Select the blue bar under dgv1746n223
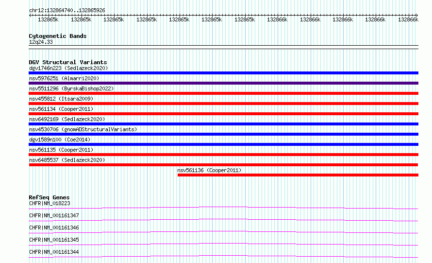The height and width of the screenshot is (263, 432). [223, 73]
